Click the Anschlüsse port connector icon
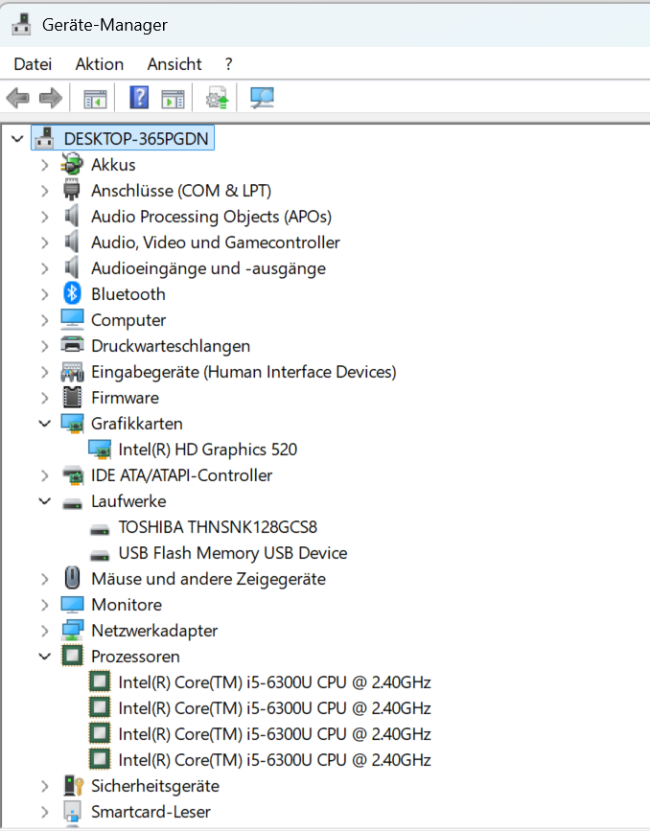 [72, 190]
